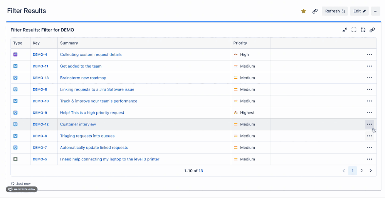Open dashboard more actions menu

[x=376, y=11]
